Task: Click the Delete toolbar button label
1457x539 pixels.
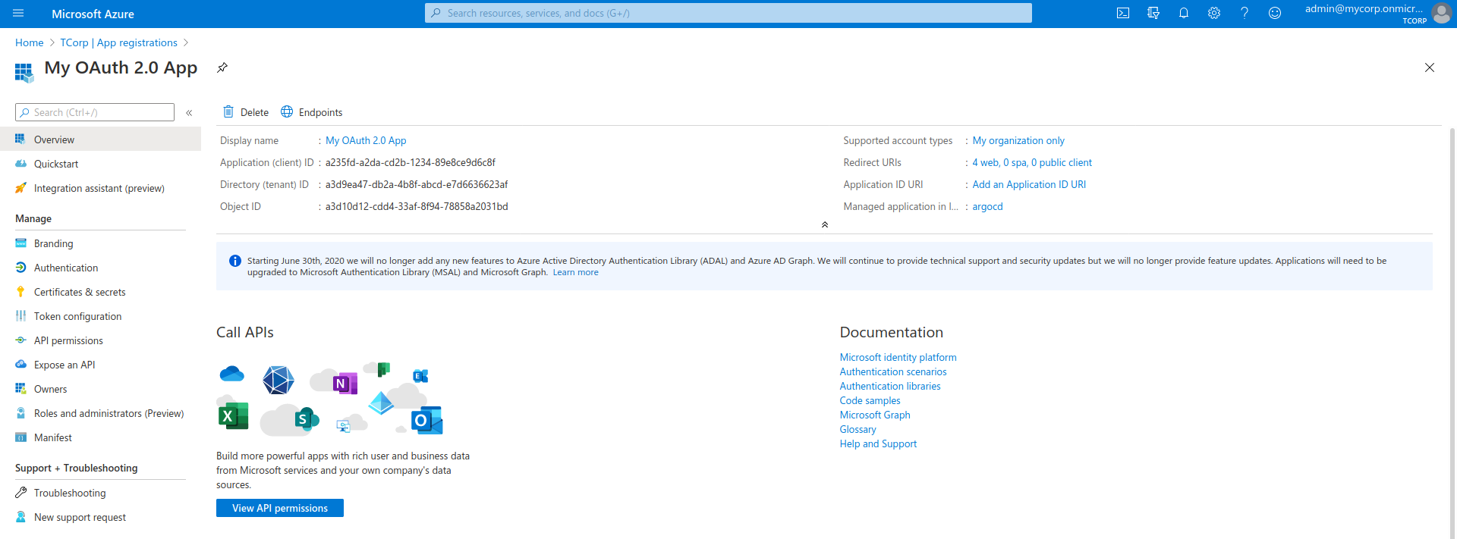Action: (x=254, y=112)
